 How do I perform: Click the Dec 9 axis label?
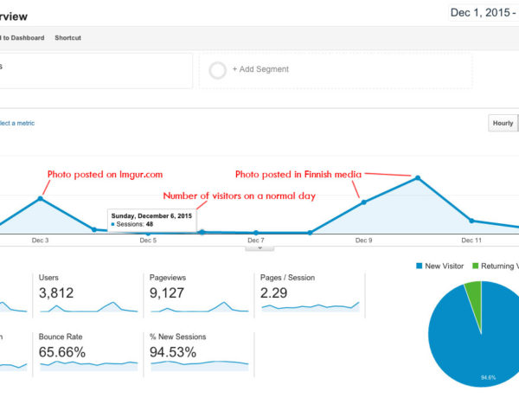point(364,241)
